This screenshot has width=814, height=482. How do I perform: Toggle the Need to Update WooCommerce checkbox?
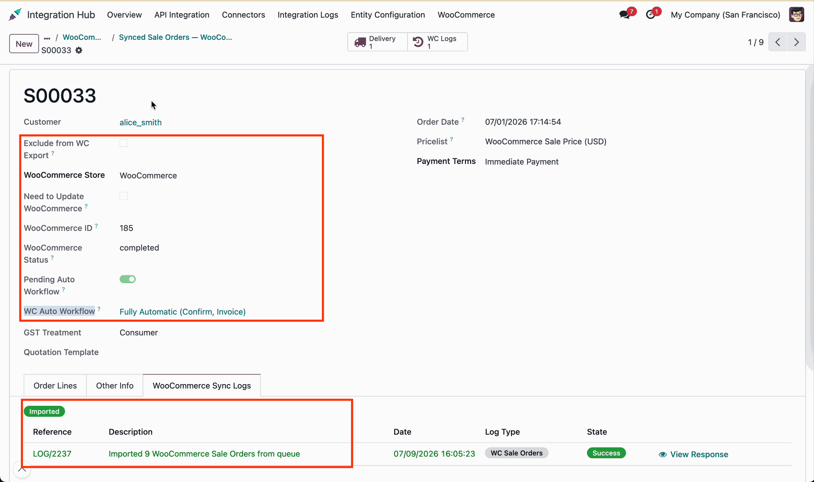(x=123, y=196)
